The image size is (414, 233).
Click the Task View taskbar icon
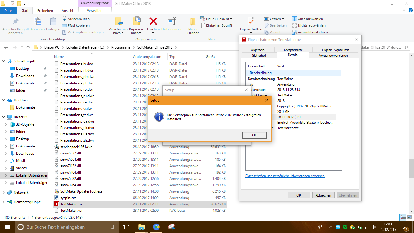pyautogui.click(x=126, y=227)
